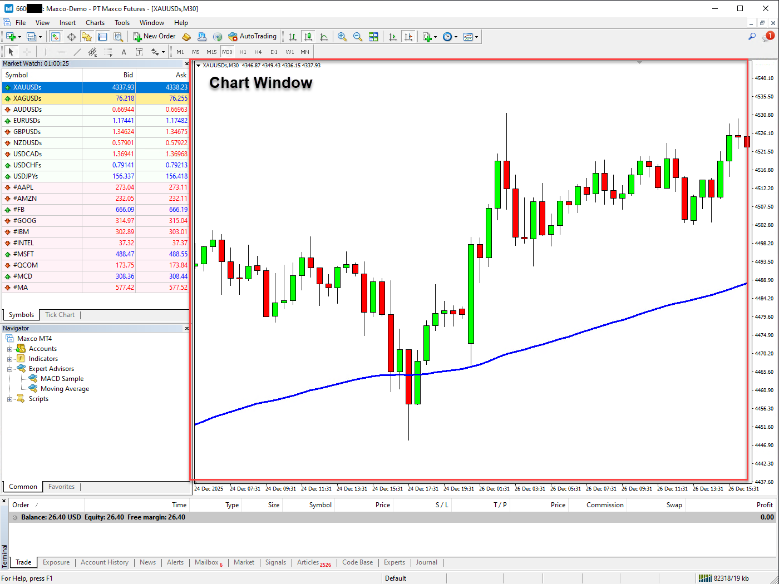Screen dimensions: 779x584
Task: Open the Periodicity clock dropdown arrow
Action: point(456,37)
